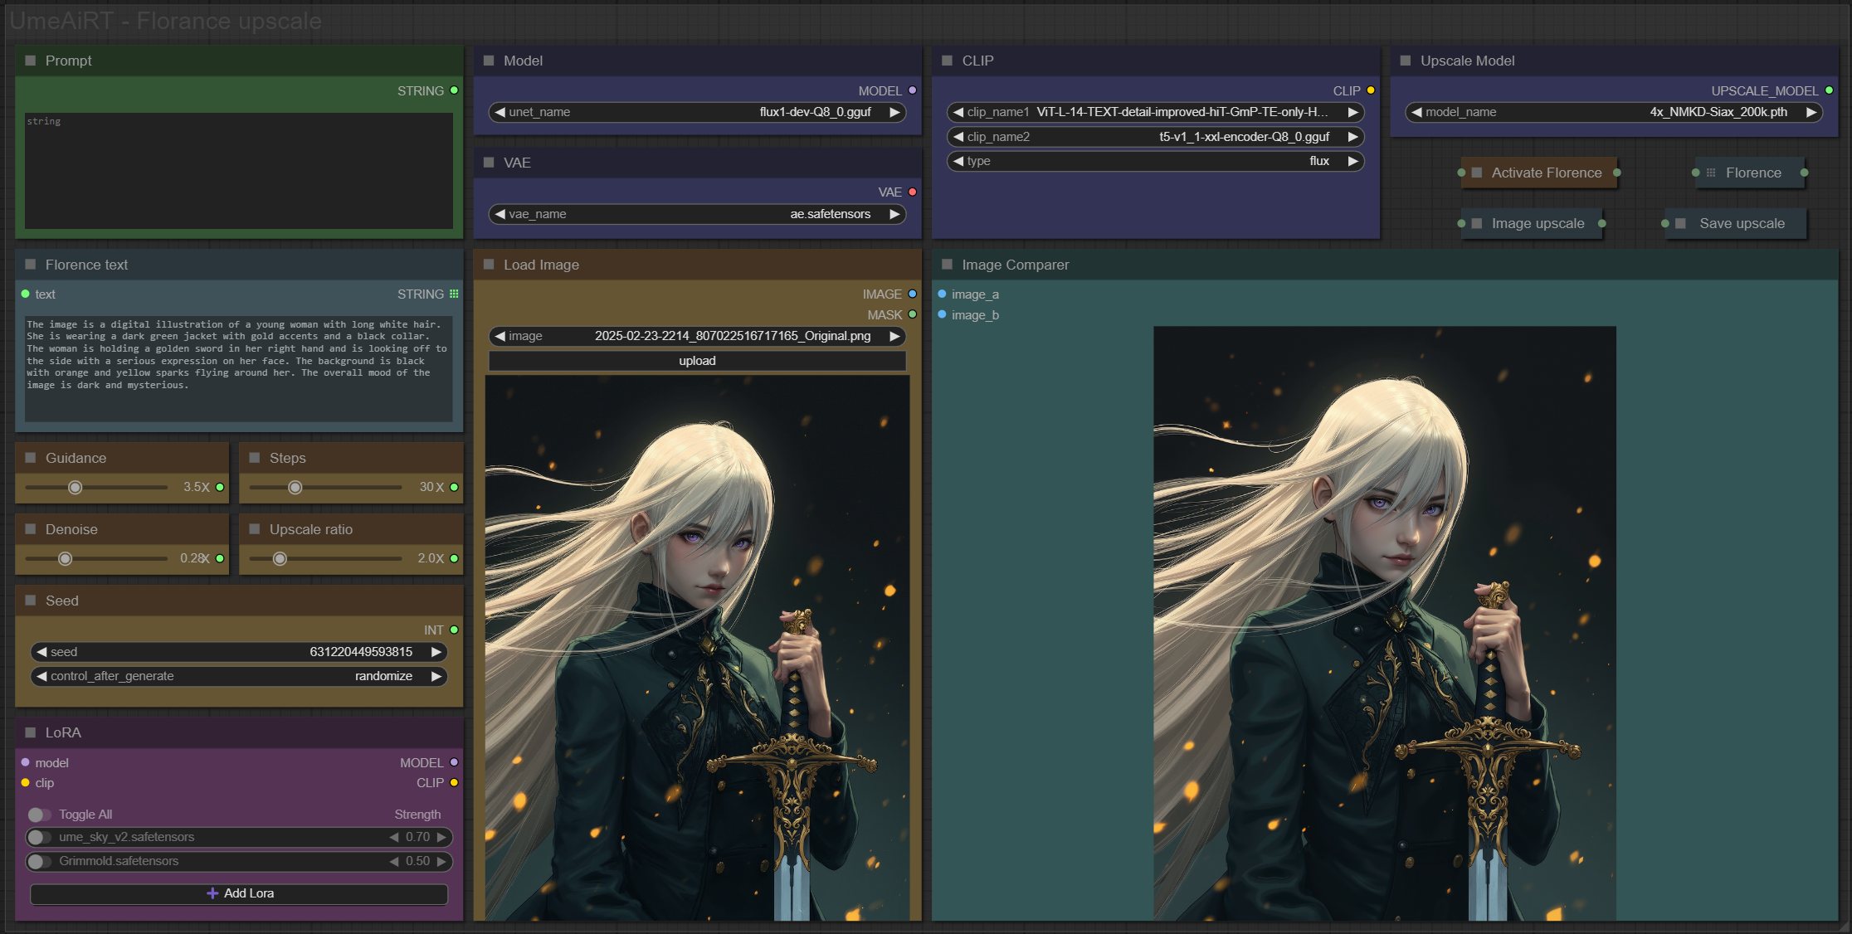This screenshot has height=934, width=1852.
Task: Open the unet_name model dropdown
Action: pyautogui.click(x=697, y=112)
